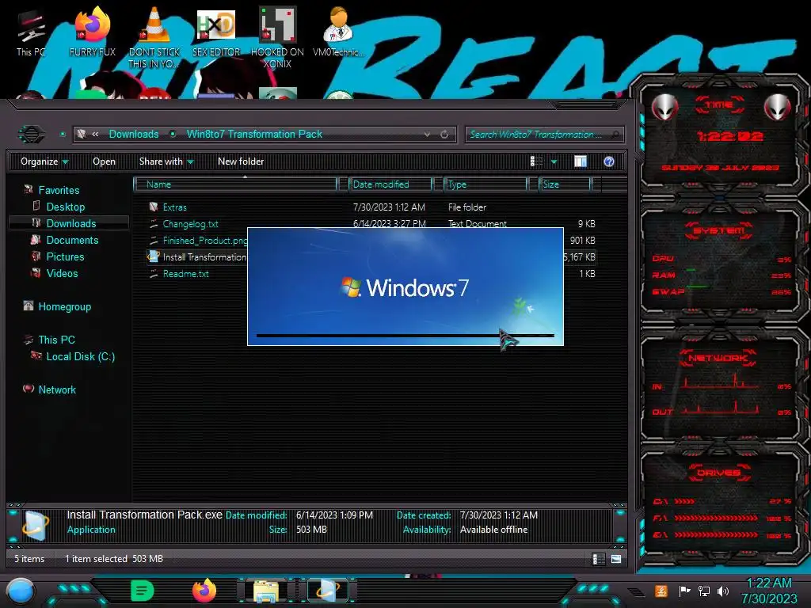Sort by the Size column header
811x608 pixels.
click(565, 184)
